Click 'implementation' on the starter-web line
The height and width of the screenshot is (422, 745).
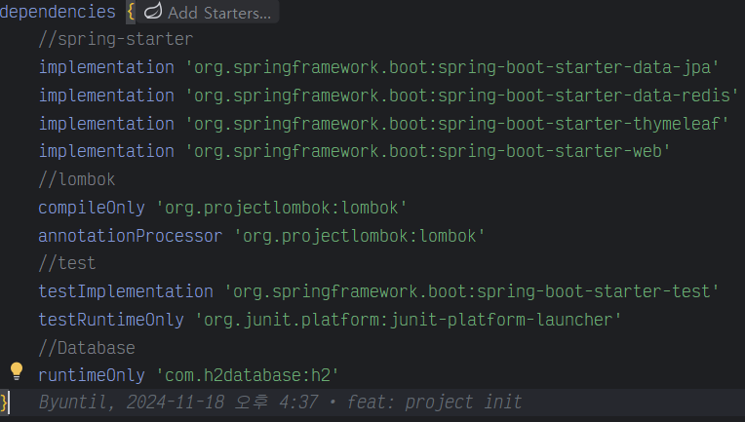pos(106,151)
